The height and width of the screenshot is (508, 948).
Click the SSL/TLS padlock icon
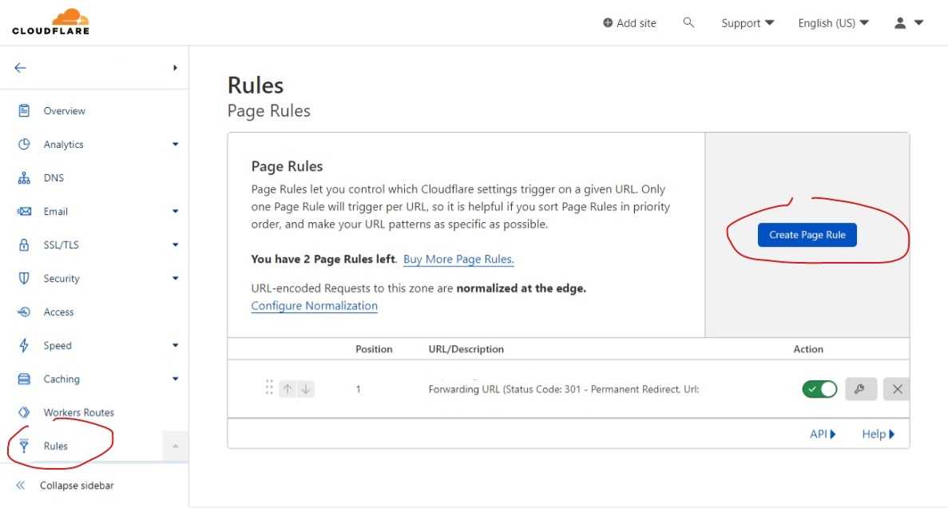click(24, 245)
